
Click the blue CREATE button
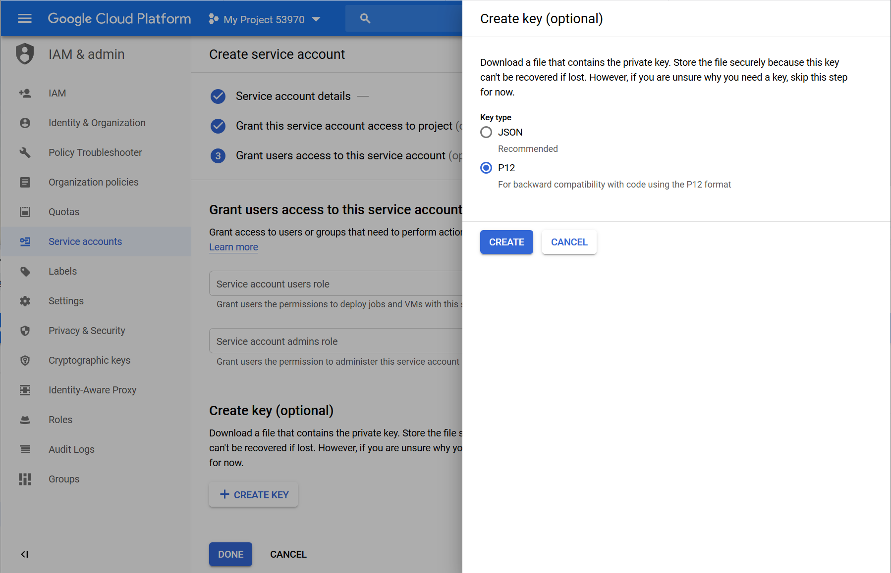coord(506,242)
